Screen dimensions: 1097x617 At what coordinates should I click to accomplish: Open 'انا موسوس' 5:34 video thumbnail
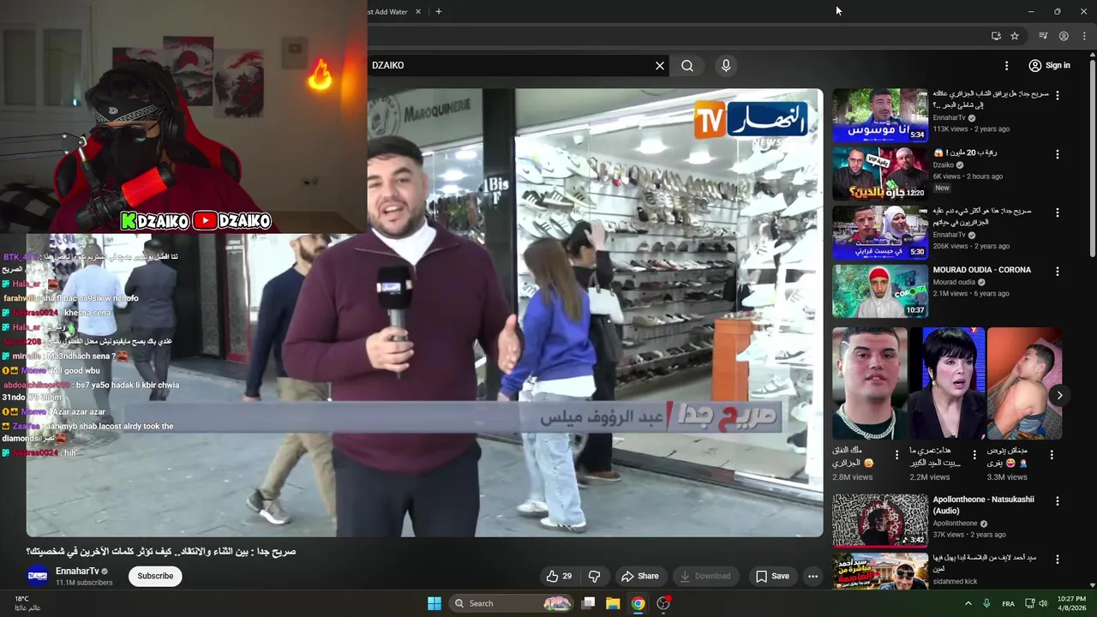pyautogui.click(x=879, y=116)
